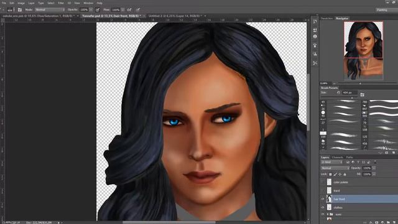Open the Painting workspace switcher
Image resolution: width=398 pixels, height=224 pixels.
[386, 10]
